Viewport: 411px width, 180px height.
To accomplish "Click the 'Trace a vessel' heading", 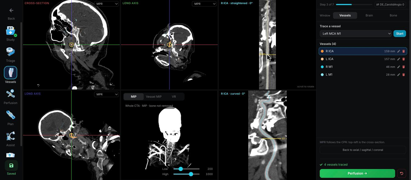I will 330,26.
